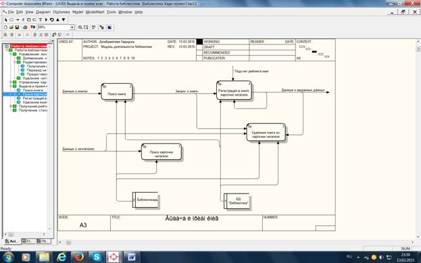This screenshot has width=421, height=263.
Task: Collapse the Редактирован... tree node
Action: tap(15, 62)
